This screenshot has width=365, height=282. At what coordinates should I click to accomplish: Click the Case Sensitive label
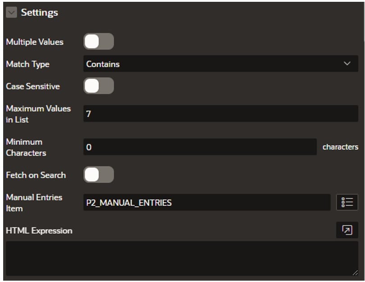33,87
